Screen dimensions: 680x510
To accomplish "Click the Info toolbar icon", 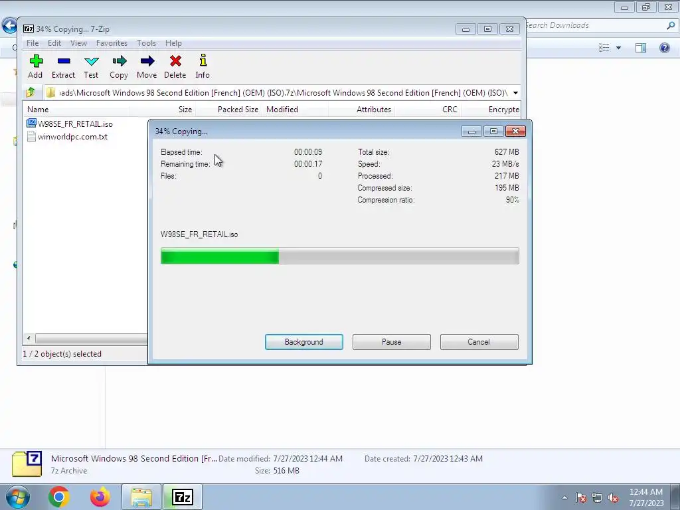I will [203, 66].
